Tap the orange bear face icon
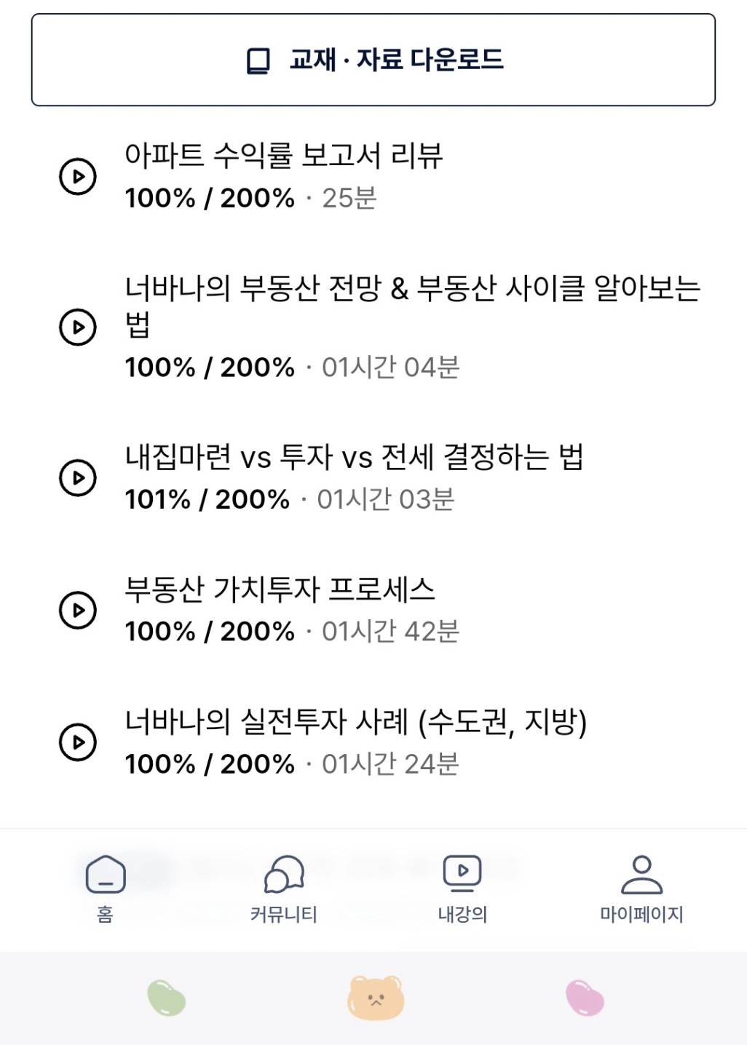 click(376, 998)
